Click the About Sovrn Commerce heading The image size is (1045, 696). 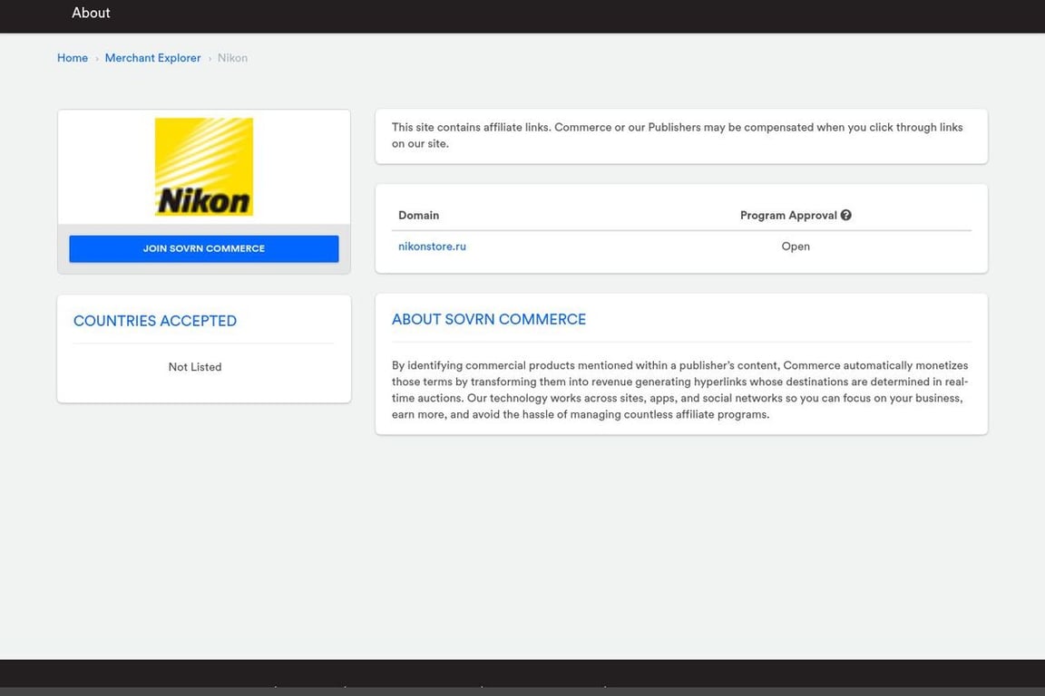pos(489,320)
